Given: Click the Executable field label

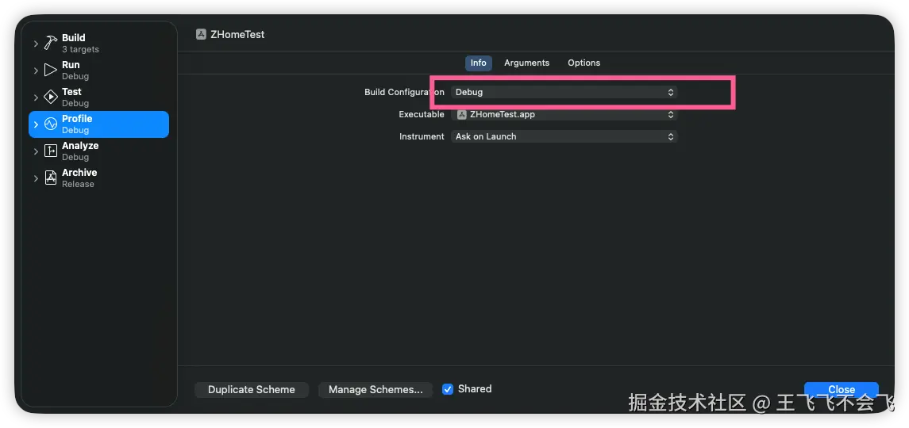Looking at the screenshot, I should tap(422, 115).
